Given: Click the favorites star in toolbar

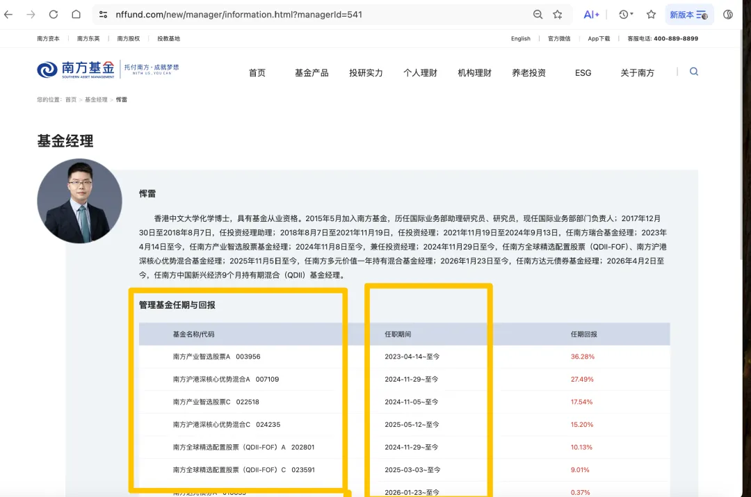Looking at the screenshot, I should 651,15.
